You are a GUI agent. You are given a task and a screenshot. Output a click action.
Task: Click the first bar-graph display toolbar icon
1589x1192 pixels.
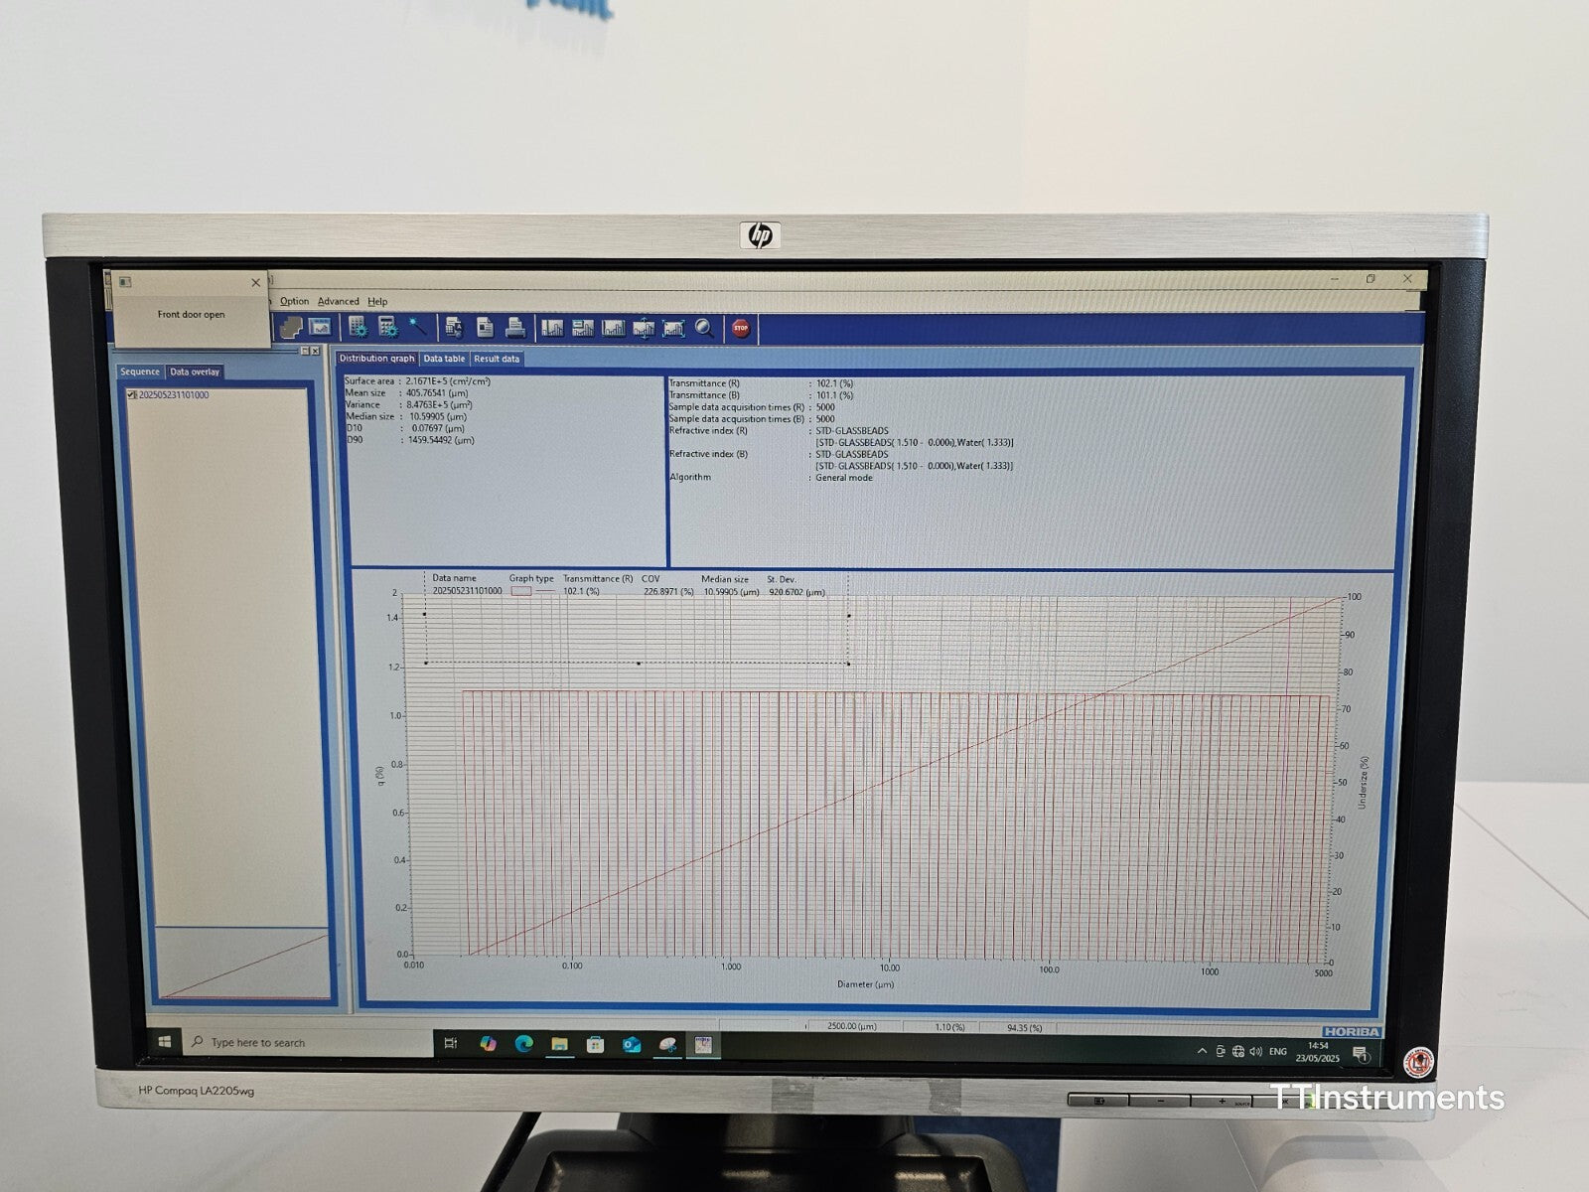click(554, 328)
